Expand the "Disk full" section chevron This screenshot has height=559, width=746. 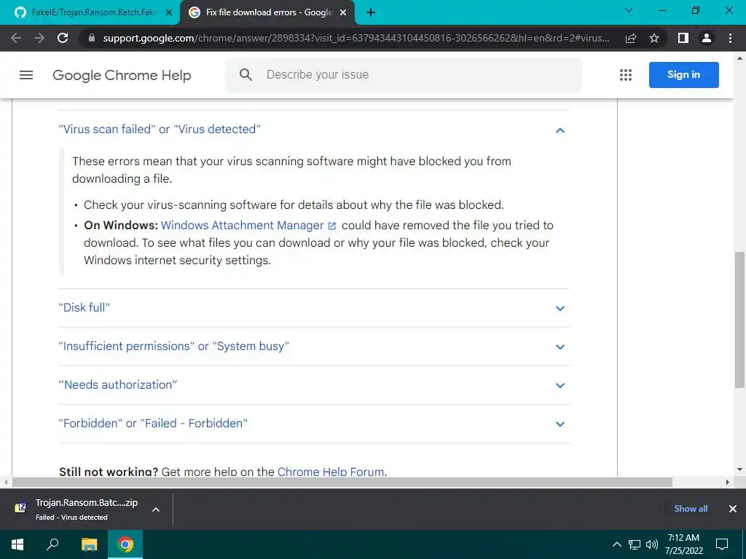(x=560, y=308)
